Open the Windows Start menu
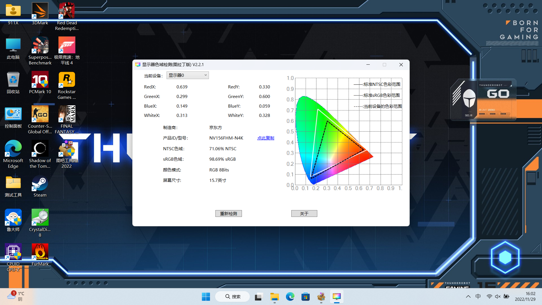The image size is (542, 305). pos(206,297)
